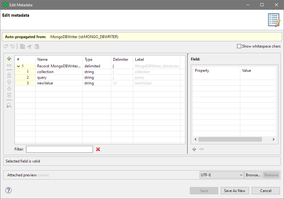
Task: Select the query field name
Action: (42, 77)
